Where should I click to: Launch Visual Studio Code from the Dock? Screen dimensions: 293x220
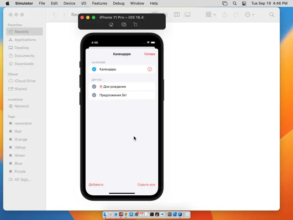click(x=162, y=214)
